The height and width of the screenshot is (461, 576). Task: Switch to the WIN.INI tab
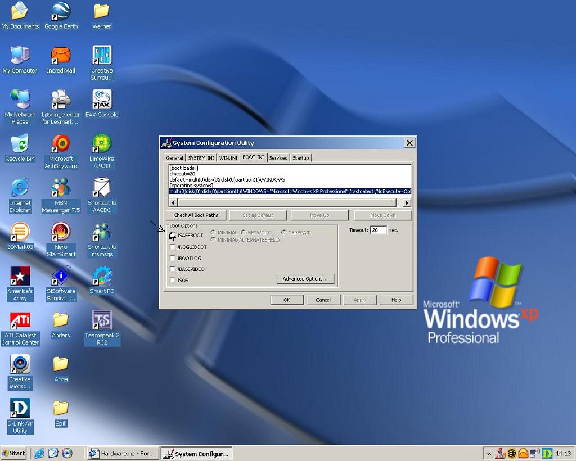point(228,158)
